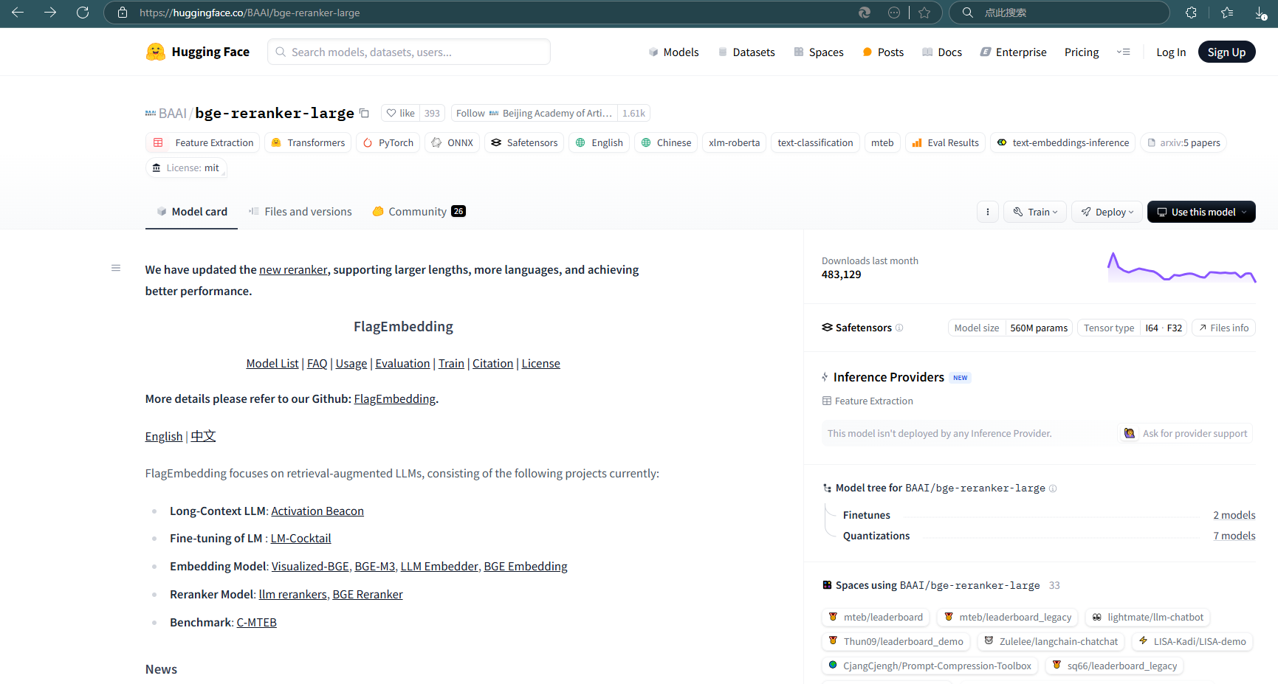Click the downloads last month chart
Screen dimensions: 1278x684
point(1181,268)
